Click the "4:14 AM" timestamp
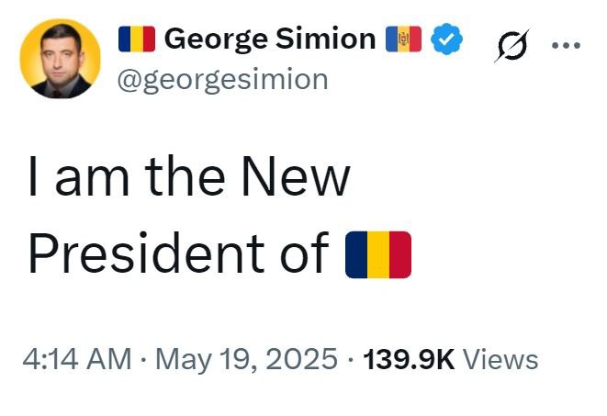 coord(77,359)
